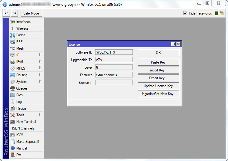Click the Exit door icon
228x161 pixels.
13,155
